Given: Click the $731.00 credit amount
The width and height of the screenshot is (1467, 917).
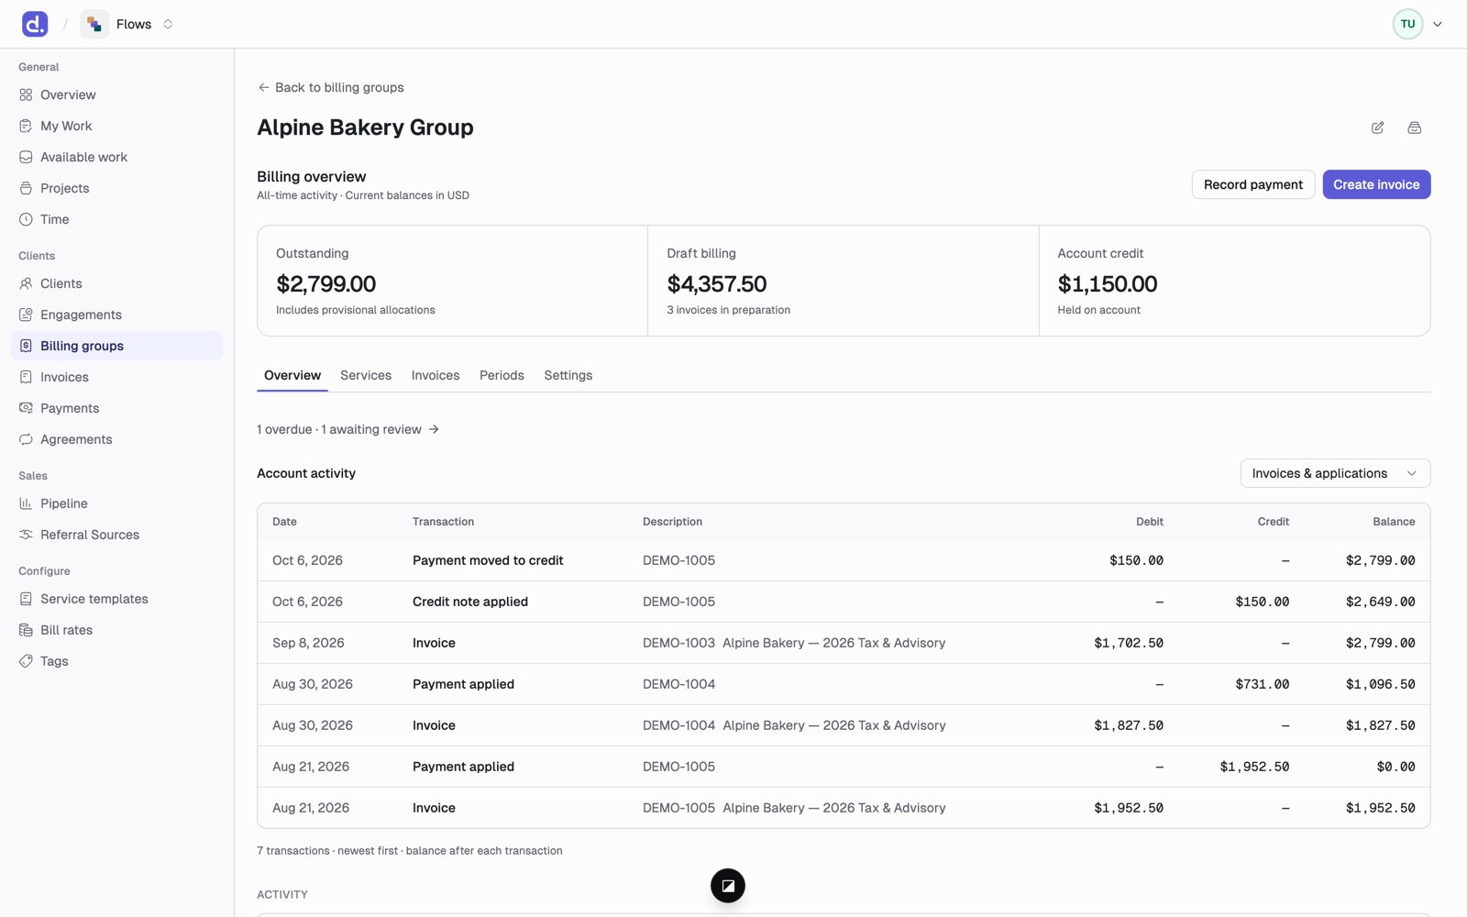Looking at the screenshot, I should pos(1262,684).
